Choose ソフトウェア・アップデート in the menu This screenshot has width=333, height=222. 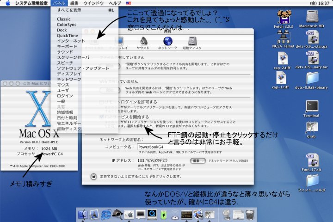[85, 68]
